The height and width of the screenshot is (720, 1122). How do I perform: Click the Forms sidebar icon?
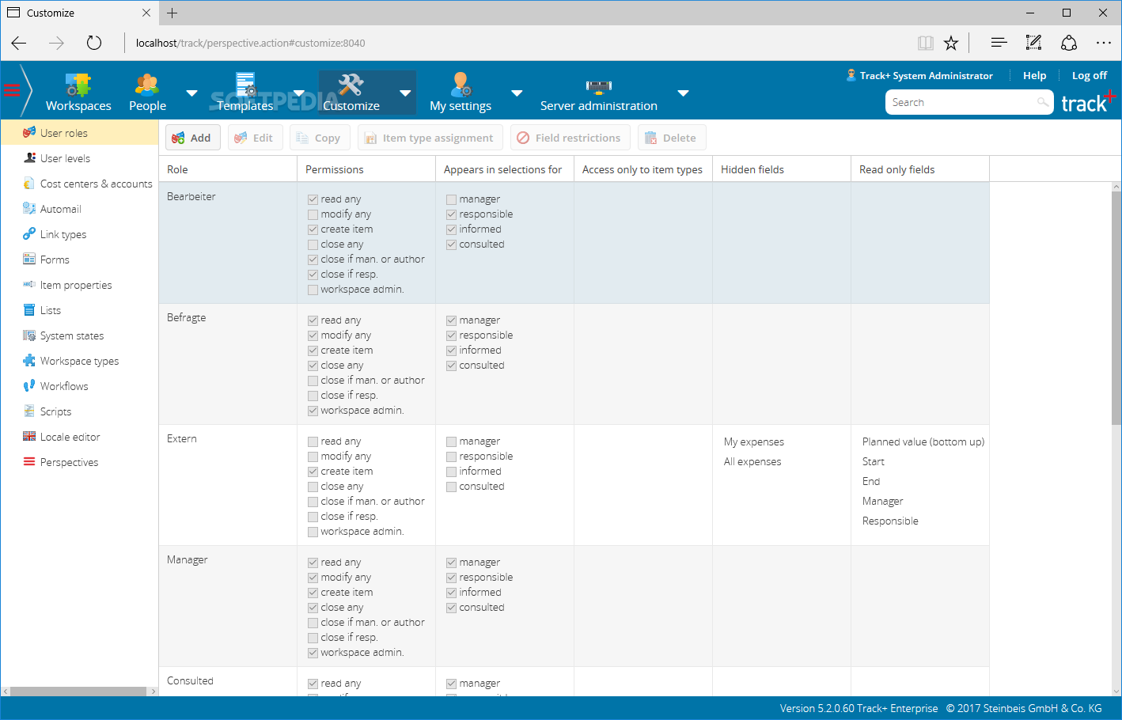pos(29,260)
